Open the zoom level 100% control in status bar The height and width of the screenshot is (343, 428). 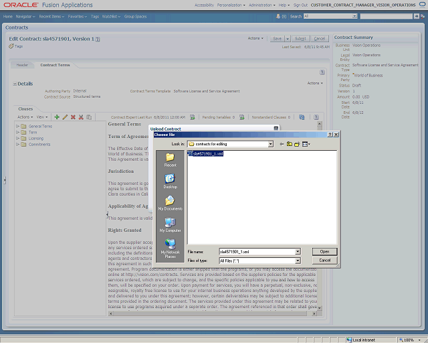[x=411, y=340]
